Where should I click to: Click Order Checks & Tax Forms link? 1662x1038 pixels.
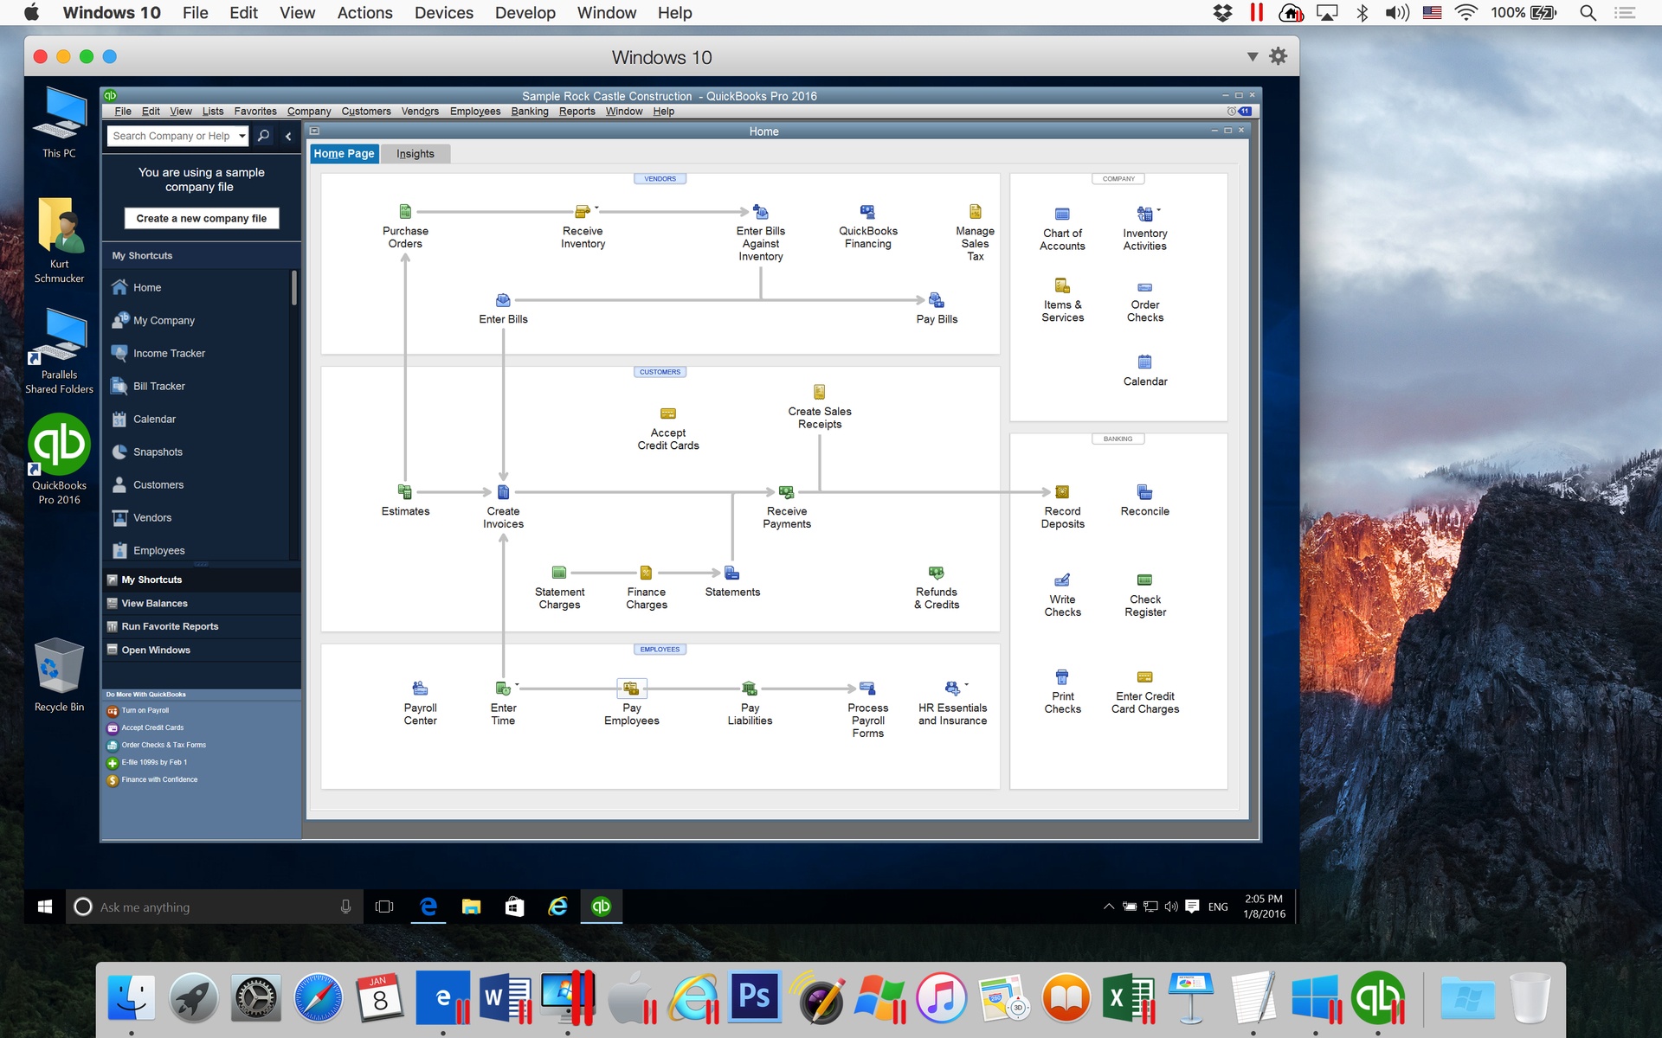(163, 746)
